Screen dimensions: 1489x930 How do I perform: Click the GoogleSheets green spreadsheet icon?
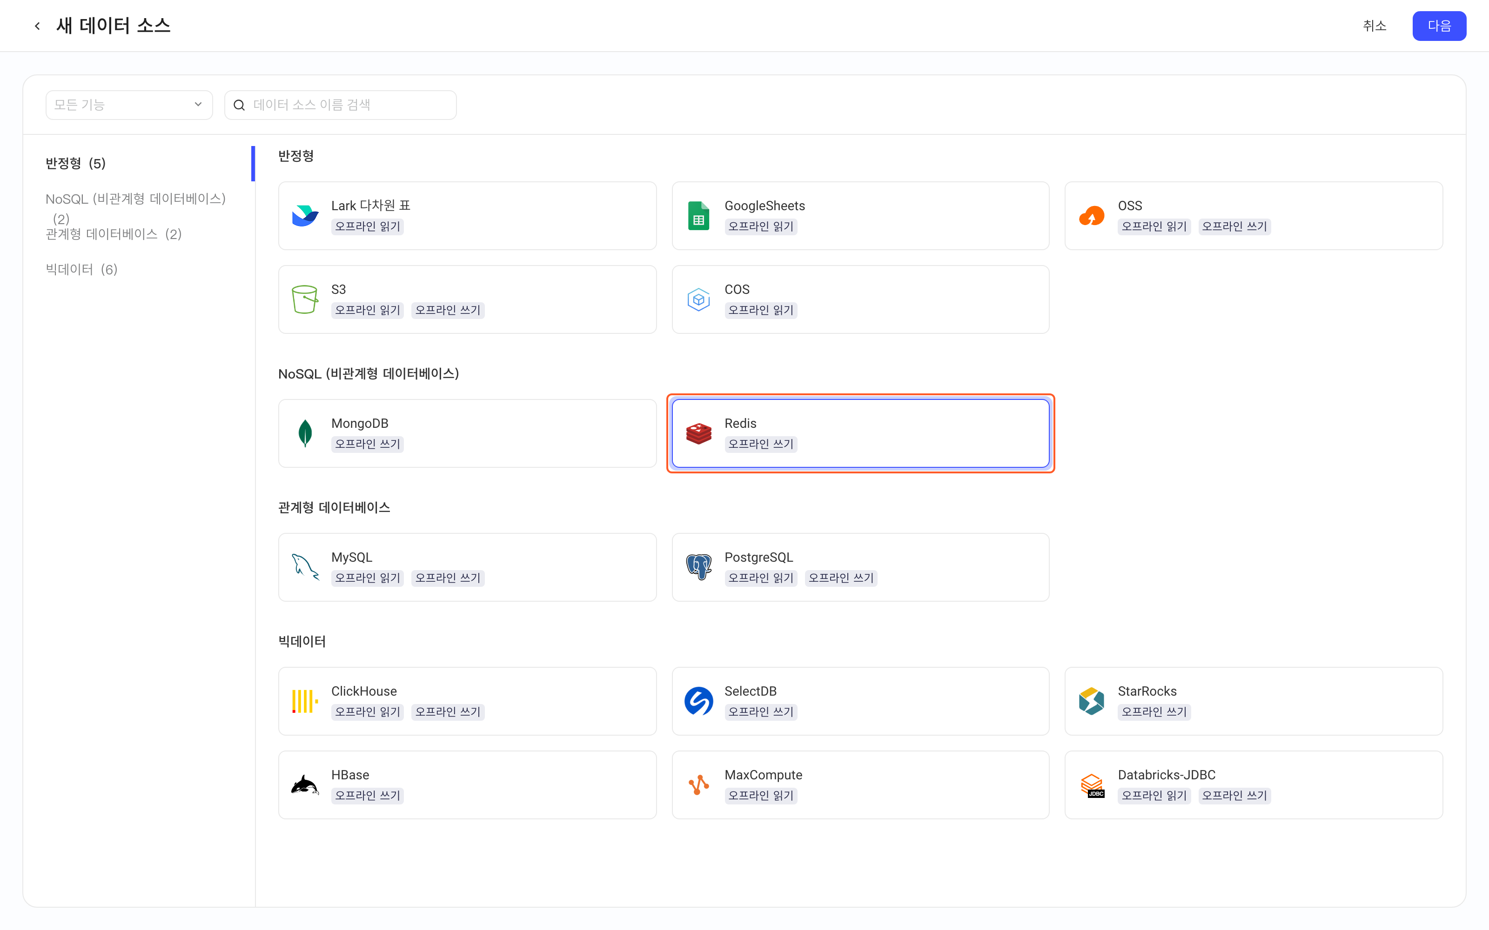click(698, 216)
